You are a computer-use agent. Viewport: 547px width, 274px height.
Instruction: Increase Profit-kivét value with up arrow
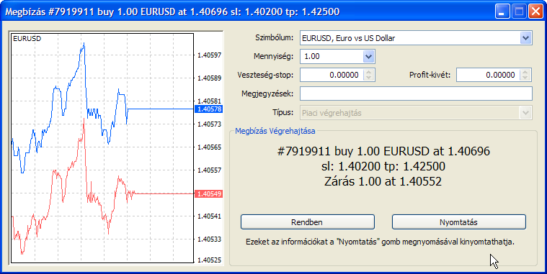525,72
